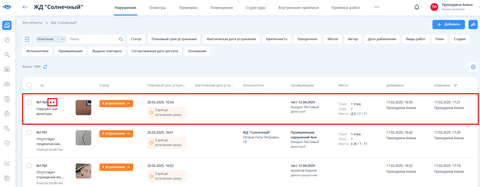Select the checkbox for violation №1763
Image resolution: width=480 pixels, height=187 pixels.
pyautogui.click(x=29, y=102)
